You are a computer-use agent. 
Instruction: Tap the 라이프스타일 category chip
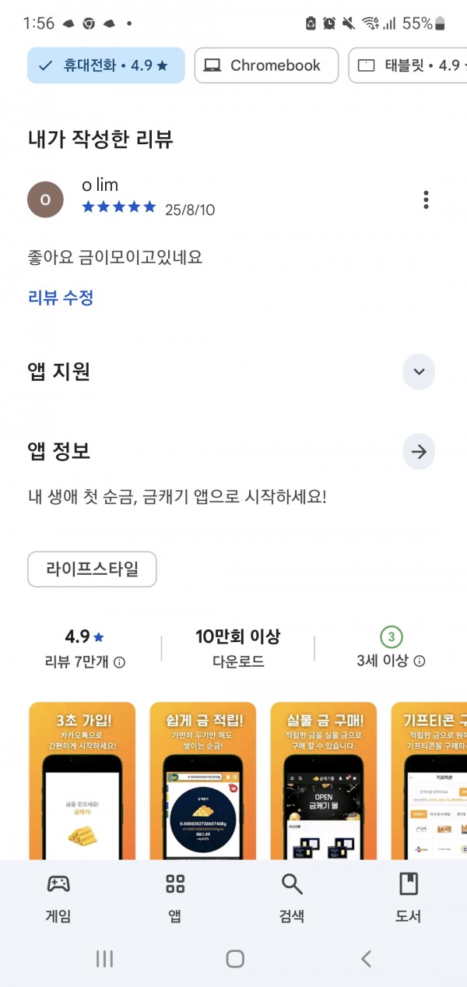pos(92,569)
